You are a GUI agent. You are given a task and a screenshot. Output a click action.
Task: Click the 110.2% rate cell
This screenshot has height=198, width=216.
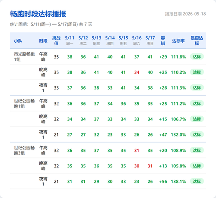178,72
